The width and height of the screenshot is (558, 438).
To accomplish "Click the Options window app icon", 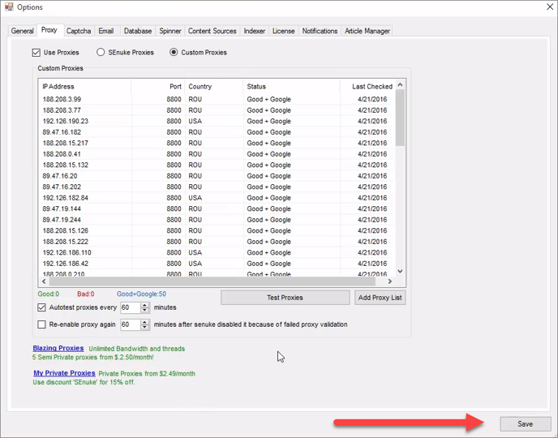I will (x=9, y=6).
